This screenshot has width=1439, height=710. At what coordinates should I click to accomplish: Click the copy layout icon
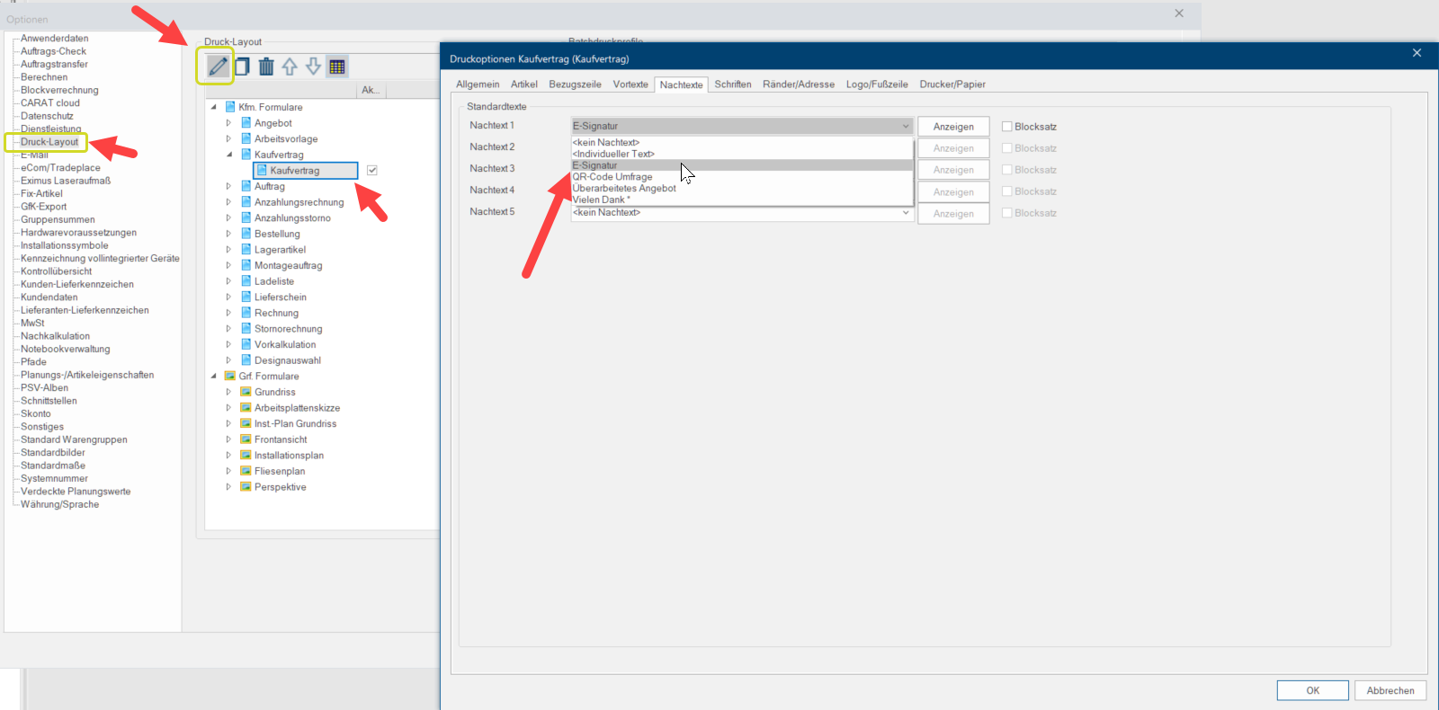pos(242,67)
